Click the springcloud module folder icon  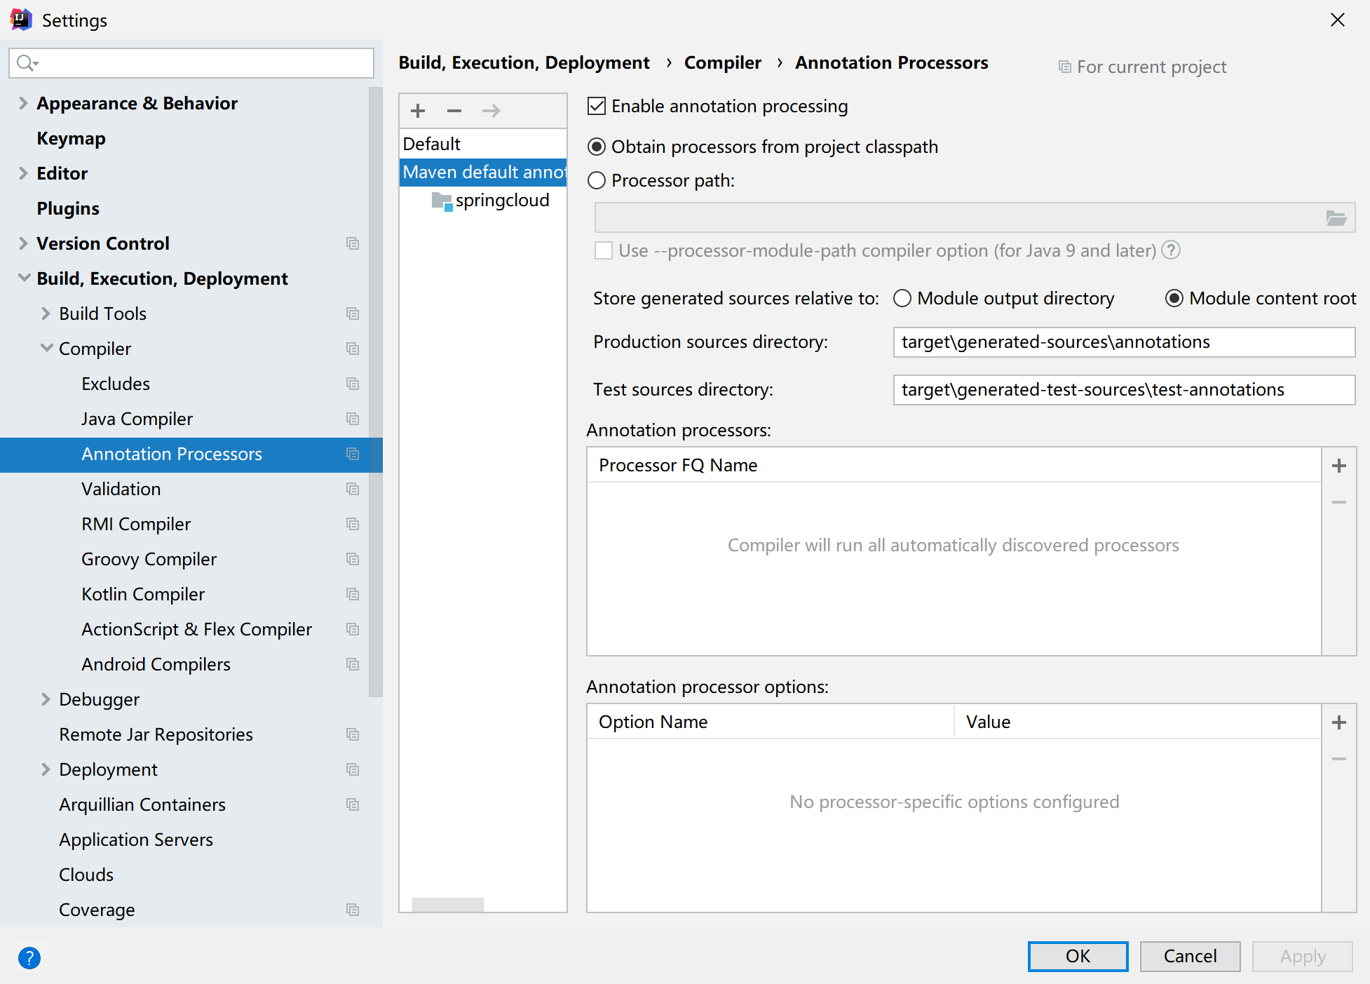click(x=442, y=201)
